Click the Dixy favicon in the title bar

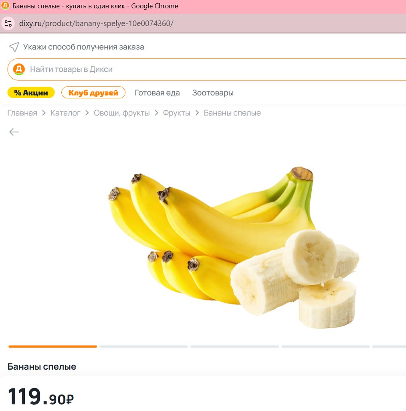(x=5, y=6)
